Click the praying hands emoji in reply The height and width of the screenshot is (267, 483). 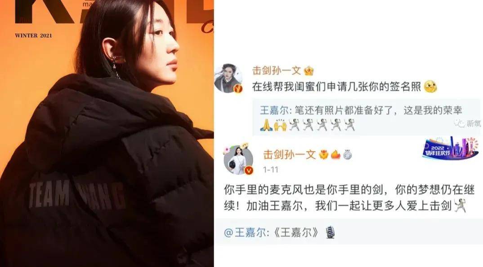point(266,125)
